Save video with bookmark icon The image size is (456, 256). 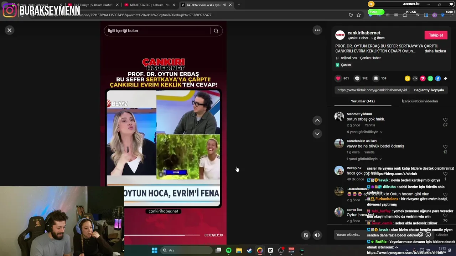(376, 78)
